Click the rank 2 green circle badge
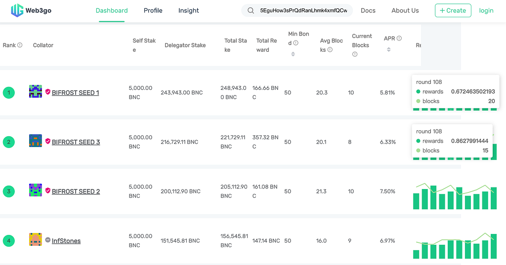 click(9, 142)
